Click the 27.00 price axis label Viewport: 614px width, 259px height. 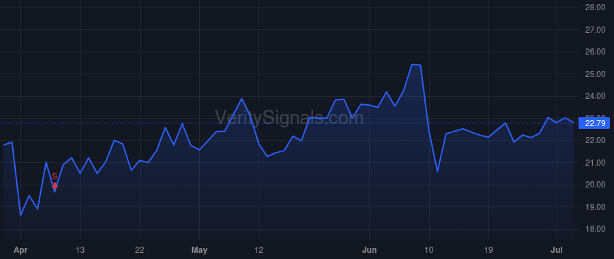pyautogui.click(x=594, y=30)
